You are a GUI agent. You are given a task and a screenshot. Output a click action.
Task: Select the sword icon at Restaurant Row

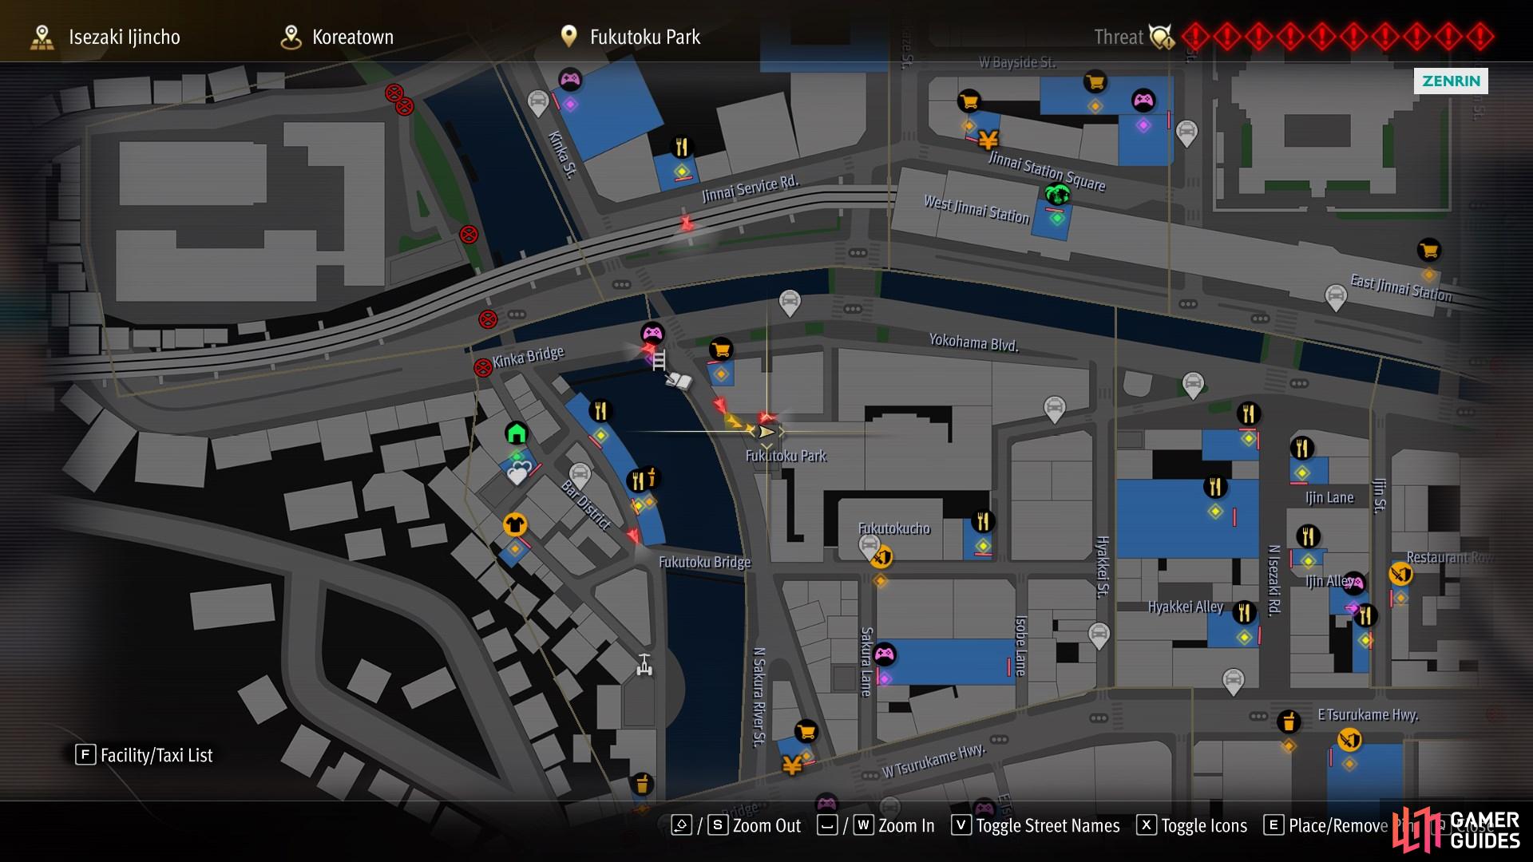click(1401, 573)
